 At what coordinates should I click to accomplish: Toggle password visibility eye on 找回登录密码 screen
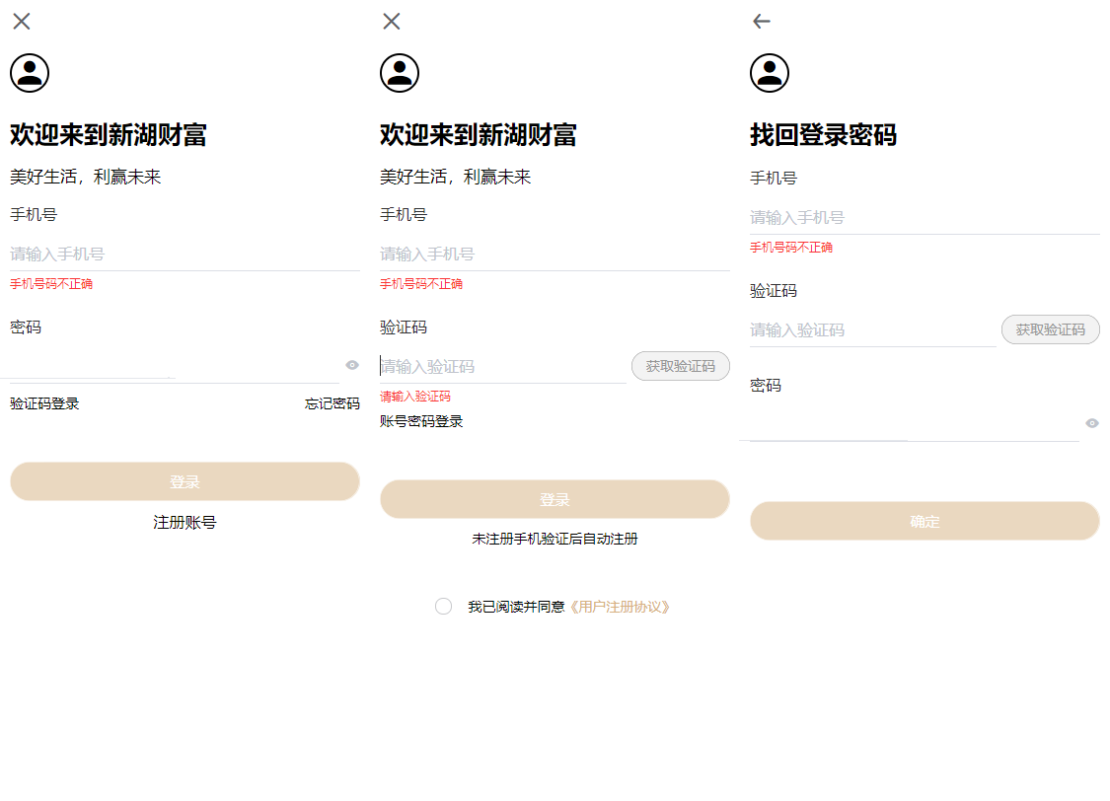pyautogui.click(x=1092, y=423)
